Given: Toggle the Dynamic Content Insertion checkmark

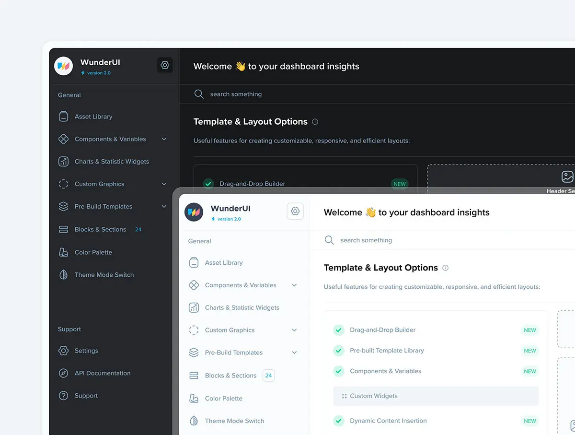Looking at the screenshot, I should 339,421.
